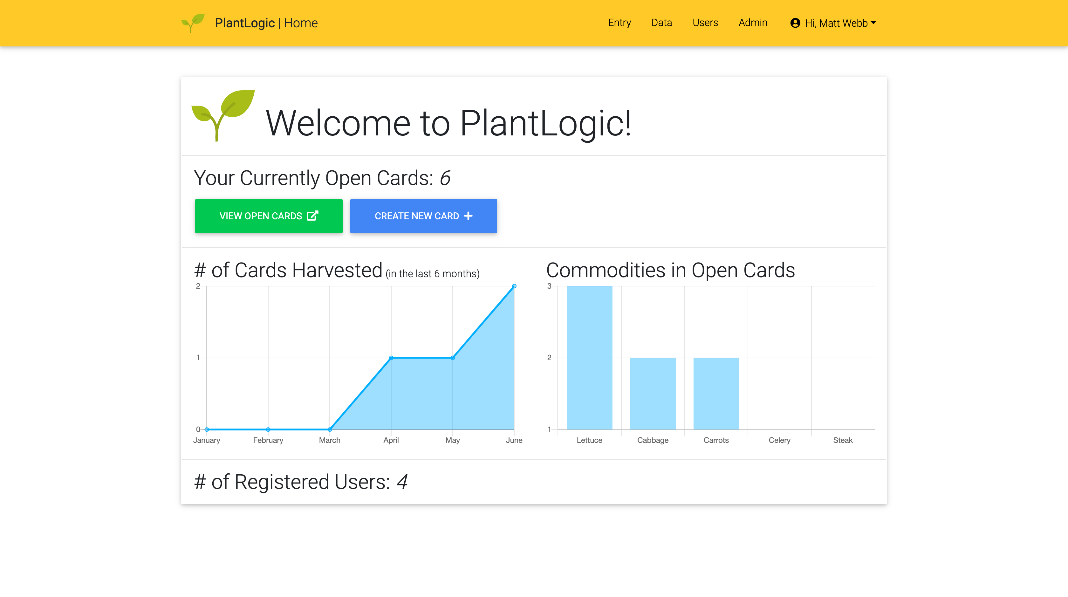Click the large sprout icon beside Welcome heading
Screen dimensions: 1068x597
click(223, 115)
